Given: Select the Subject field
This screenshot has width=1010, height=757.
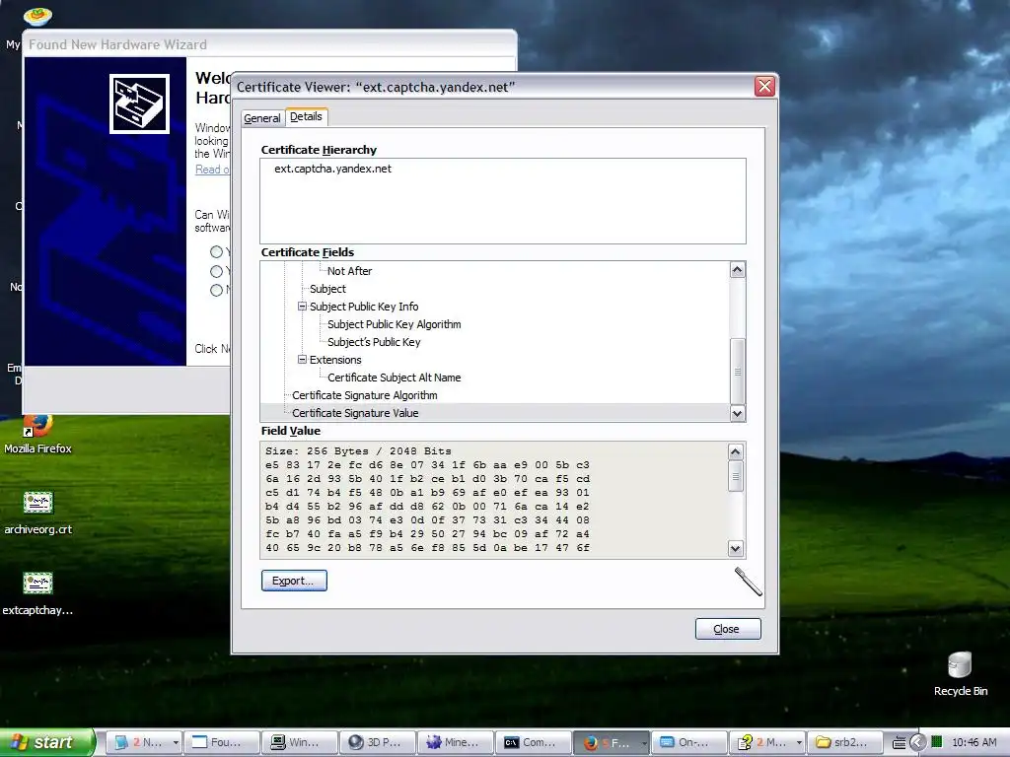Looking at the screenshot, I should [327, 289].
